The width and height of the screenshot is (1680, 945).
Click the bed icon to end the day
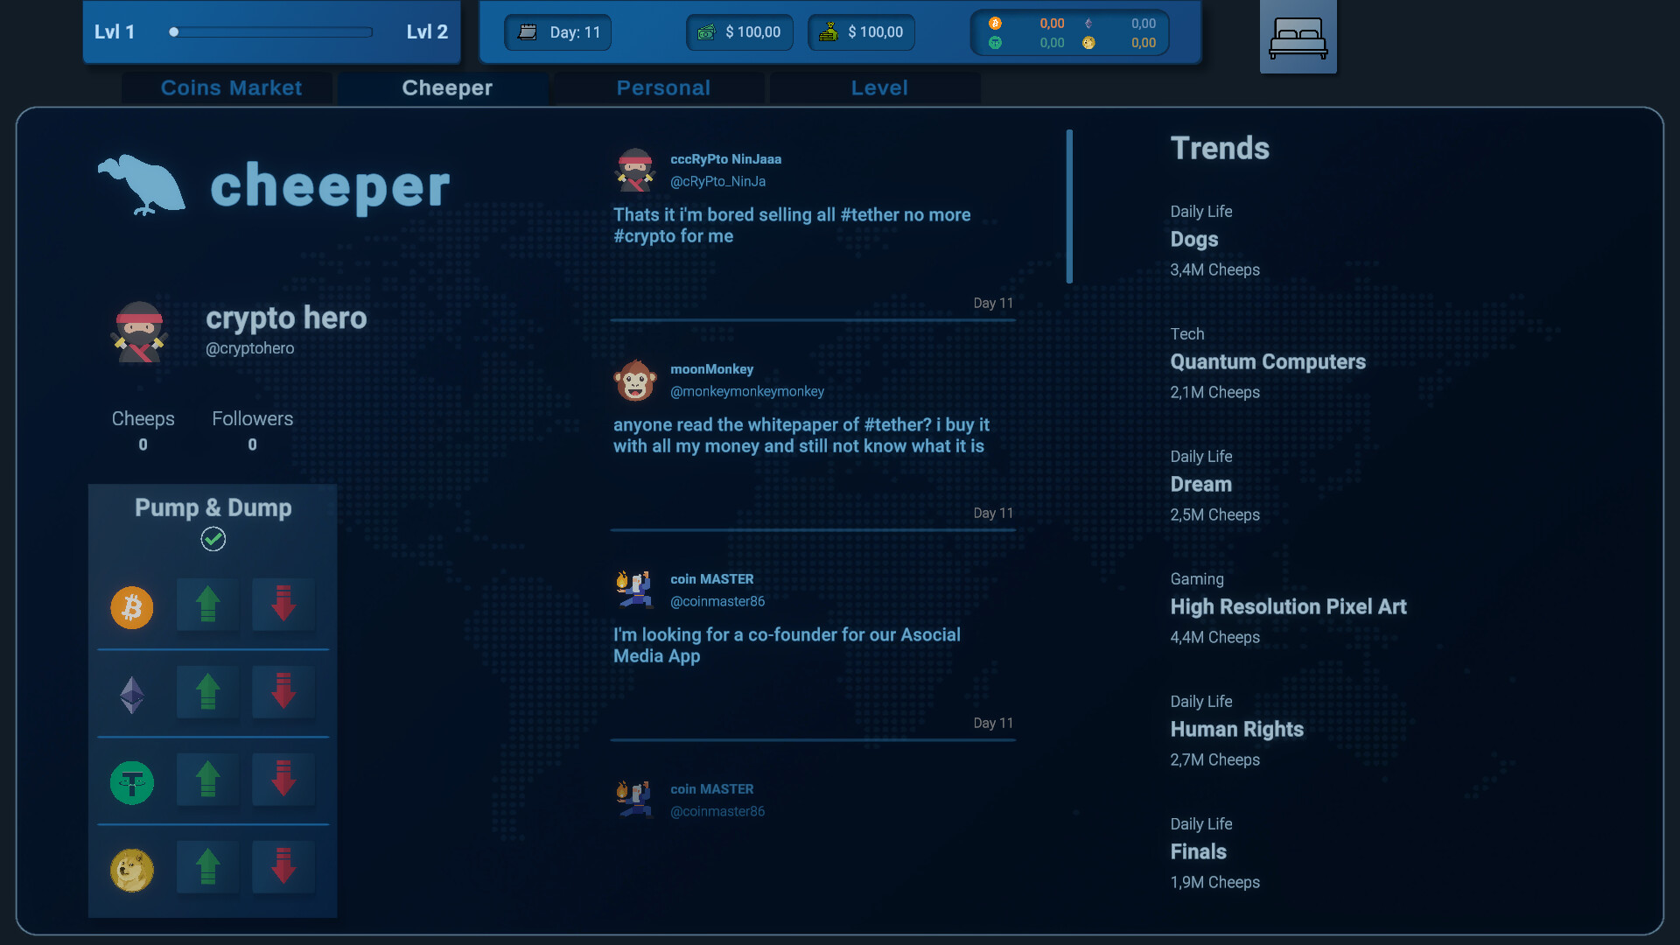click(1298, 36)
